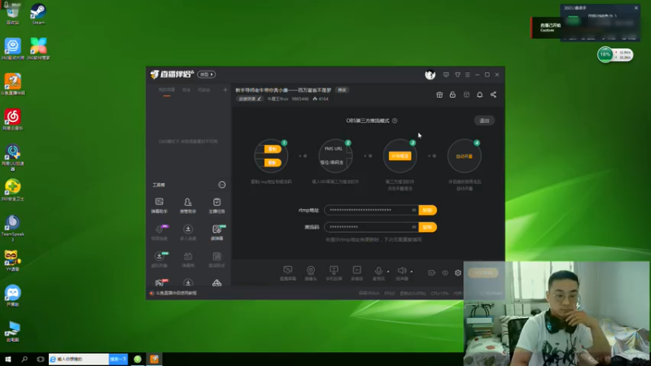Copy the rtmp地址 with 复制 button
Image resolution: width=651 pixels, height=366 pixels.
pyautogui.click(x=427, y=210)
